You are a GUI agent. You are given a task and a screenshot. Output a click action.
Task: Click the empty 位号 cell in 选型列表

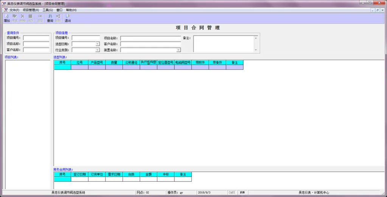[x=80, y=67]
